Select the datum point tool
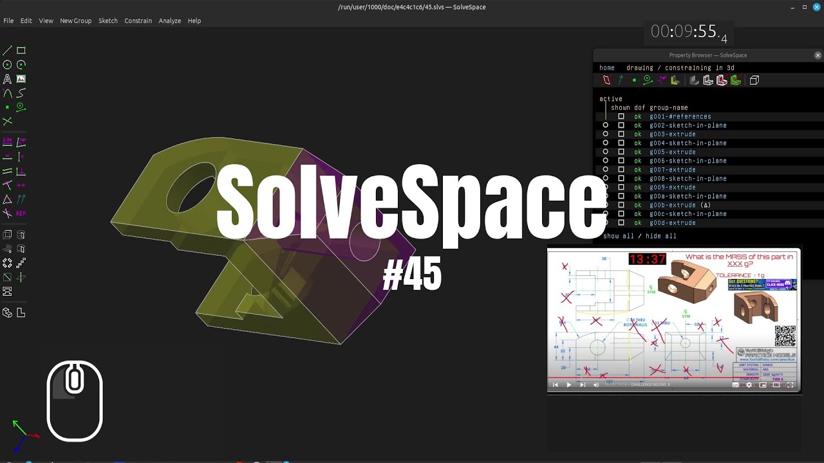 7,107
